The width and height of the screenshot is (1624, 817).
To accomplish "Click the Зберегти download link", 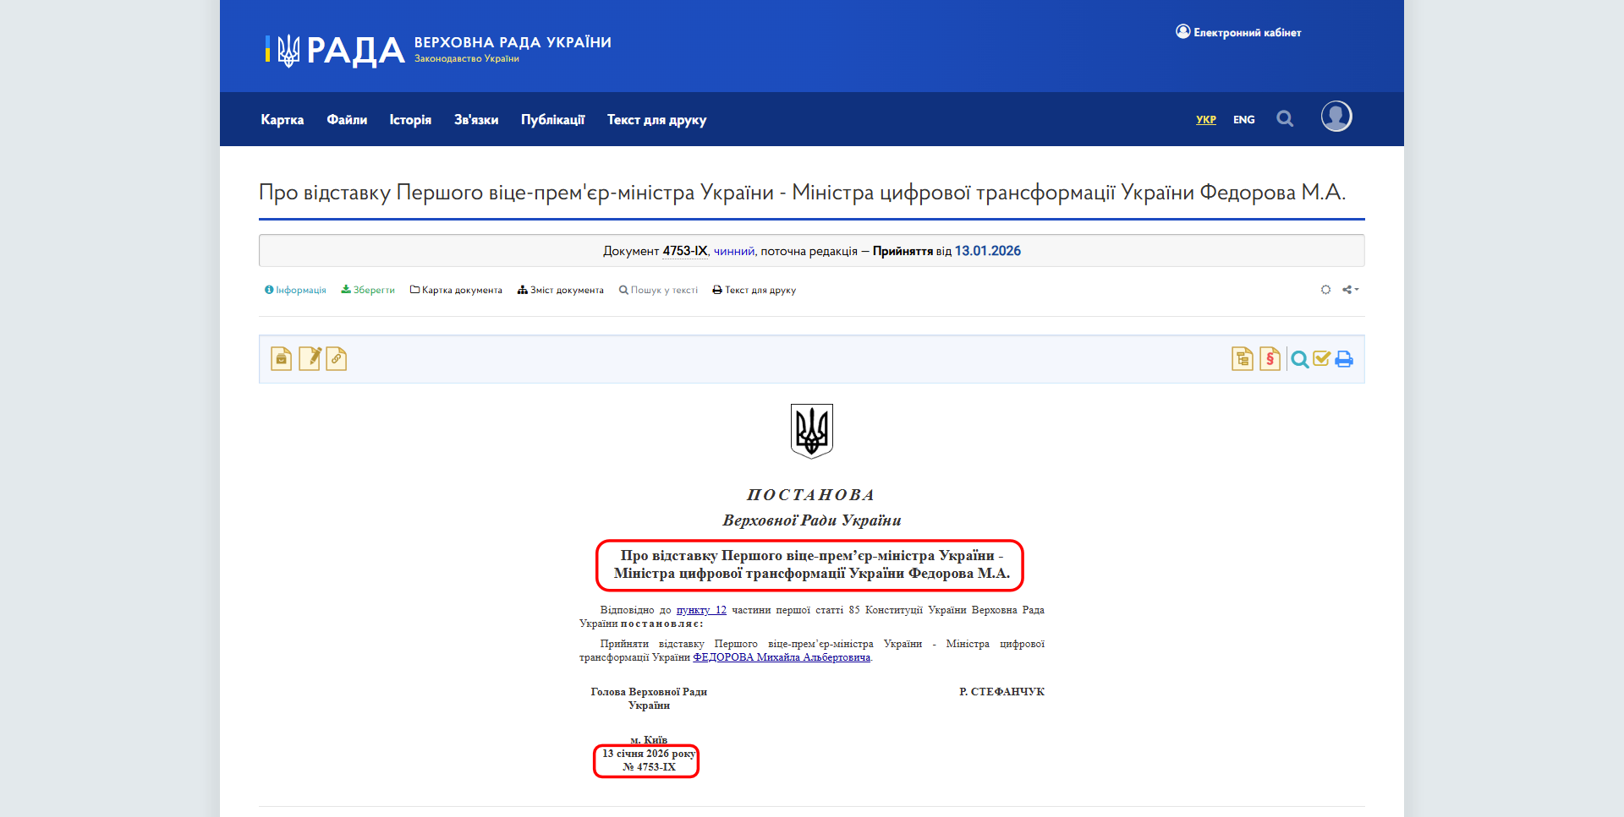I will [368, 290].
